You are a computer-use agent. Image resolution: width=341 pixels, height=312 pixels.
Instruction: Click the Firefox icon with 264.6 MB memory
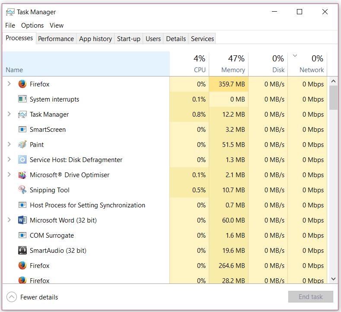tap(22, 265)
